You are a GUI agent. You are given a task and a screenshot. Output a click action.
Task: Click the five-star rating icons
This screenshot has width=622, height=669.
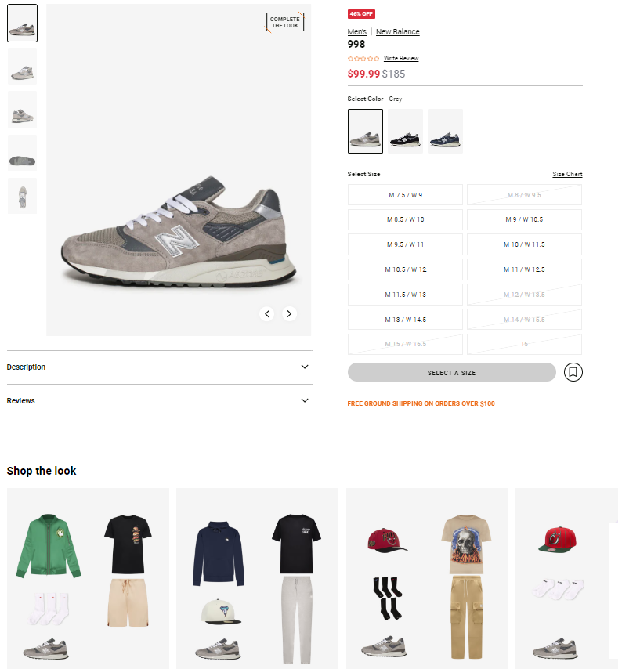pyautogui.click(x=363, y=59)
